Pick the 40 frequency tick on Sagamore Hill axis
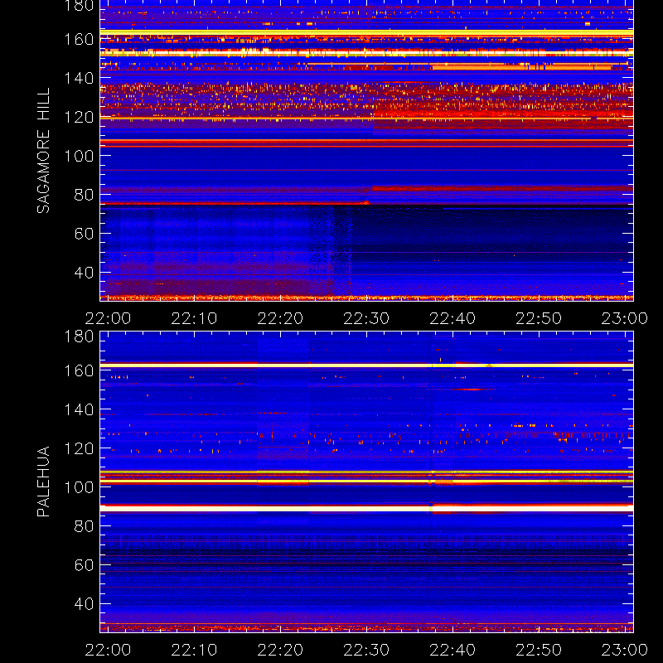 click(x=84, y=273)
